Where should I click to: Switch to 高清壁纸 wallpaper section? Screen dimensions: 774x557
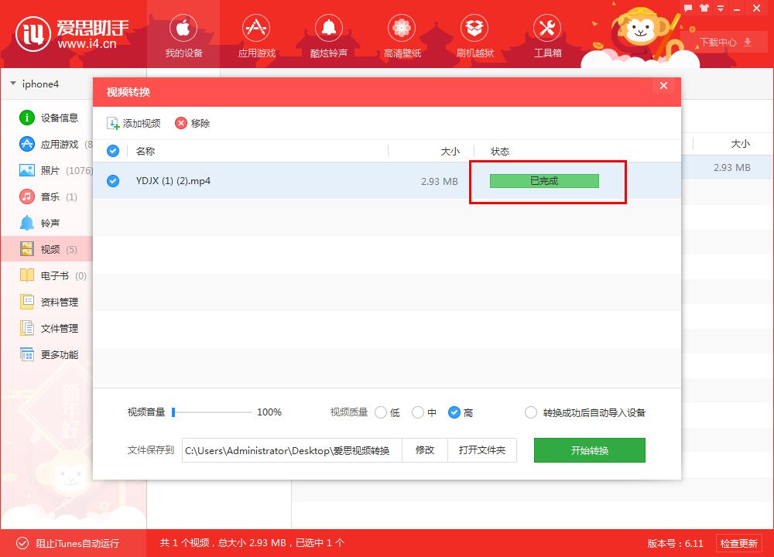tap(402, 35)
